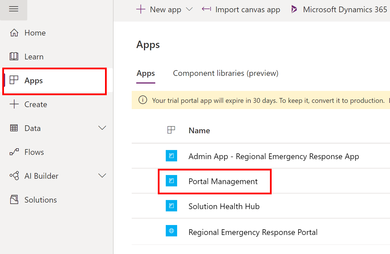
Task: Click the AI Builder icon
Action: point(14,176)
